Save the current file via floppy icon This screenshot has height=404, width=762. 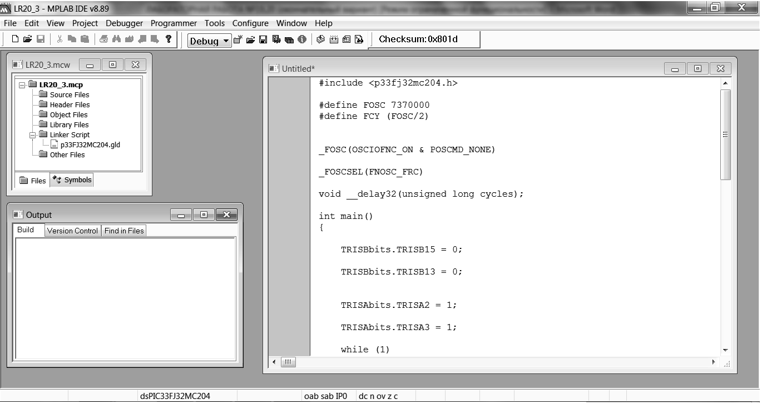pos(40,39)
